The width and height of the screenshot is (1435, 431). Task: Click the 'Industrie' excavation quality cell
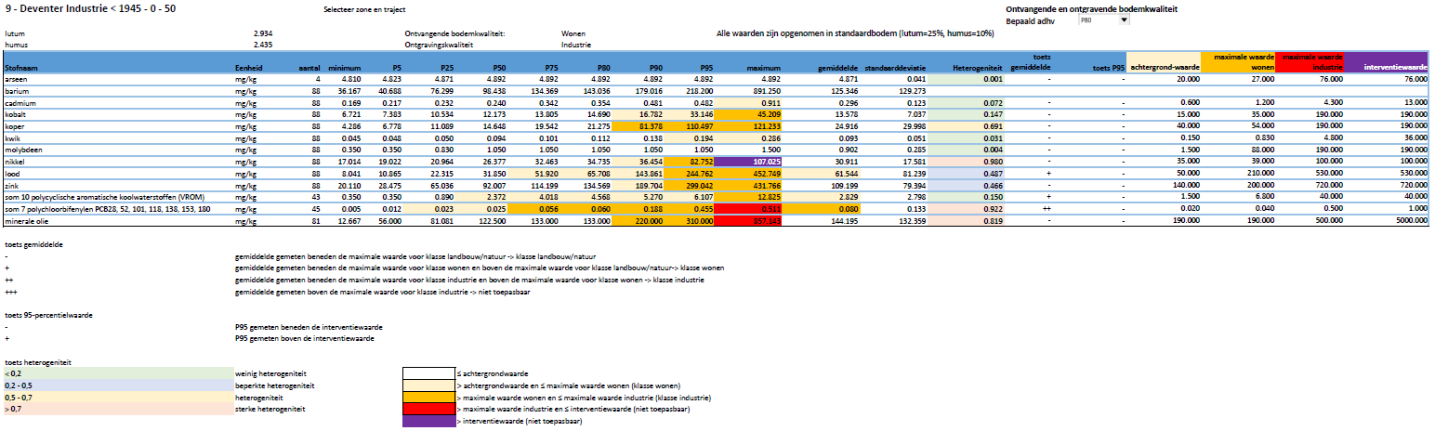coord(575,44)
